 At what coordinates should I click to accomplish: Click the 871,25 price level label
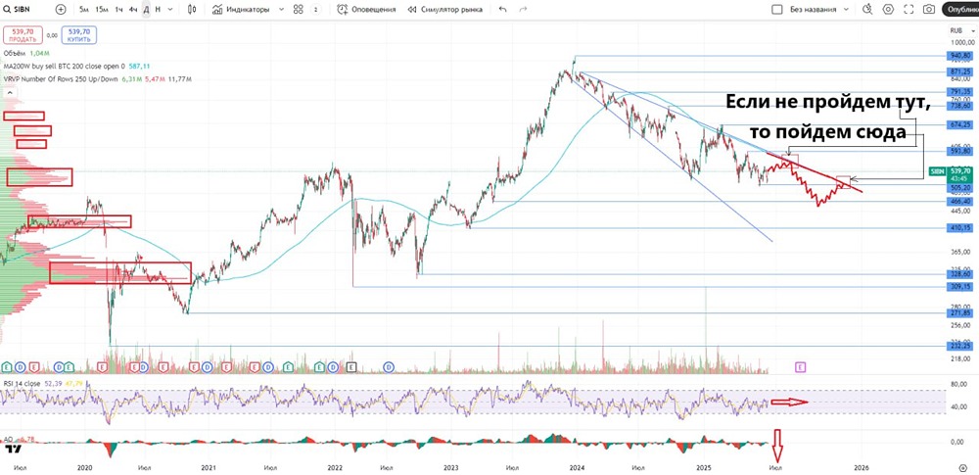[960, 71]
